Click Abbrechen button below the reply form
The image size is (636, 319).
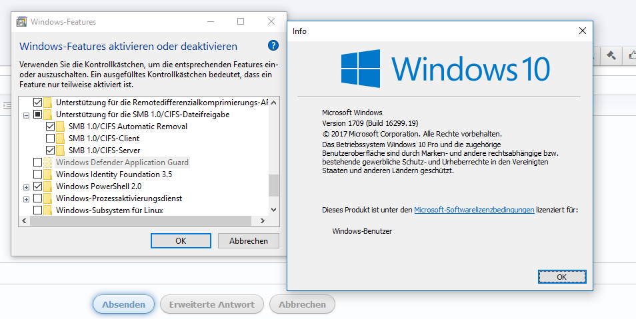[302, 304]
